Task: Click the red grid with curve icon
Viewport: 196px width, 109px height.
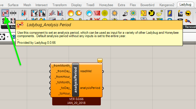Action: click(x=97, y=13)
